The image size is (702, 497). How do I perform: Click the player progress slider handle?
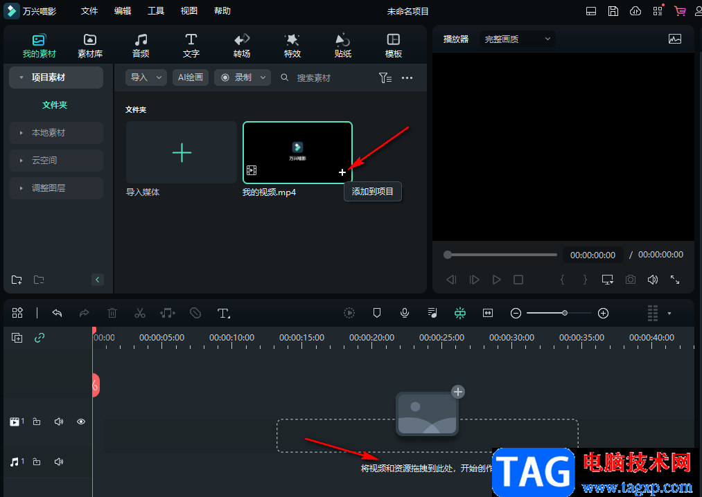pos(447,255)
